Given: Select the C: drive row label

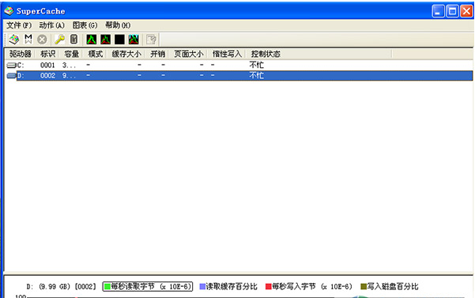Looking at the screenshot, I should pos(21,65).
